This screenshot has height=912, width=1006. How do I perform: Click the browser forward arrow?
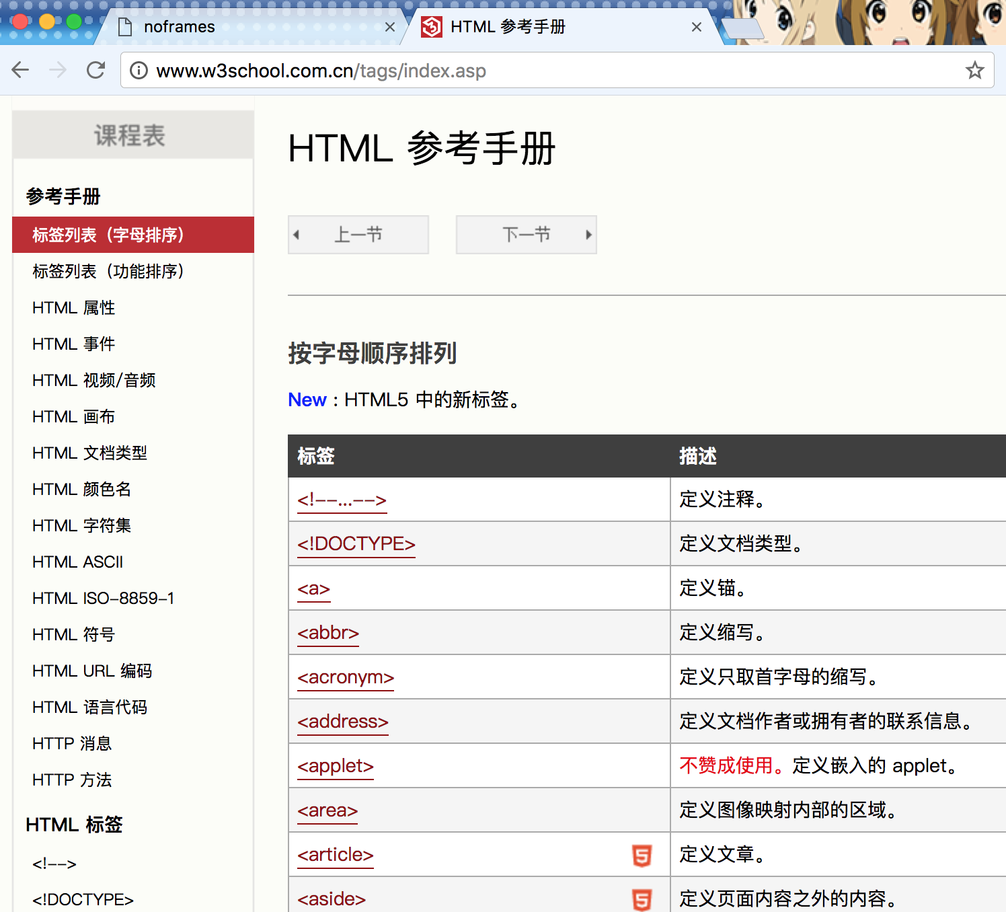click(58, 70)
